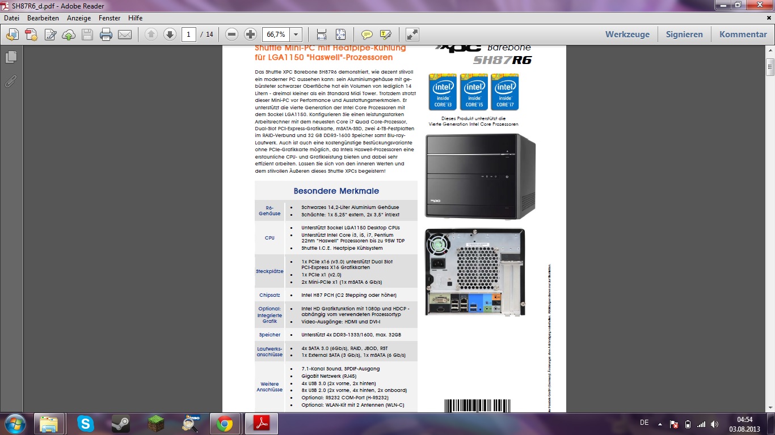The width and height of the screenshot is (775, 435).
Task: Click the volume speaker tray icon
Action: point(715,424)
